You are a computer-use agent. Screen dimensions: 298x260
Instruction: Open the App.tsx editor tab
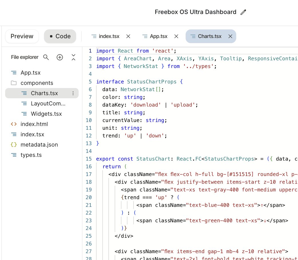pos(155,36)
